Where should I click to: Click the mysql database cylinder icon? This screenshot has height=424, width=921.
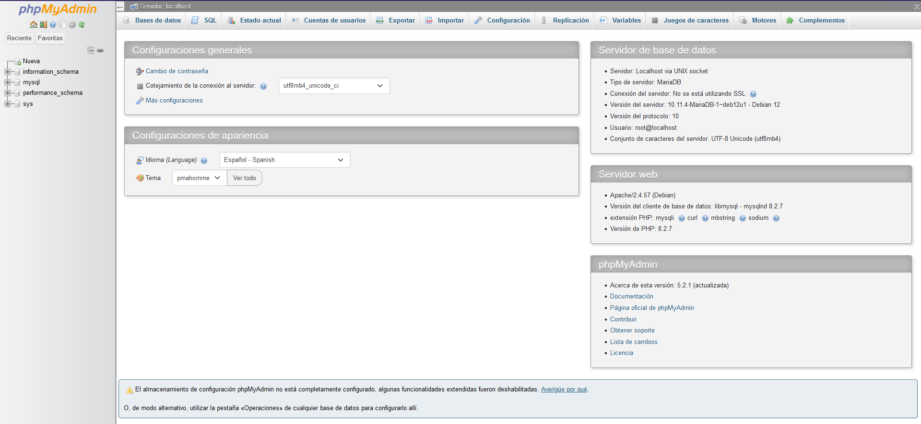[18, 82]
